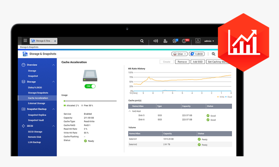Open Snapshot under Overview
Viewport: 279px width, 167px height.
pyautogui.click(x=33, y=76)
